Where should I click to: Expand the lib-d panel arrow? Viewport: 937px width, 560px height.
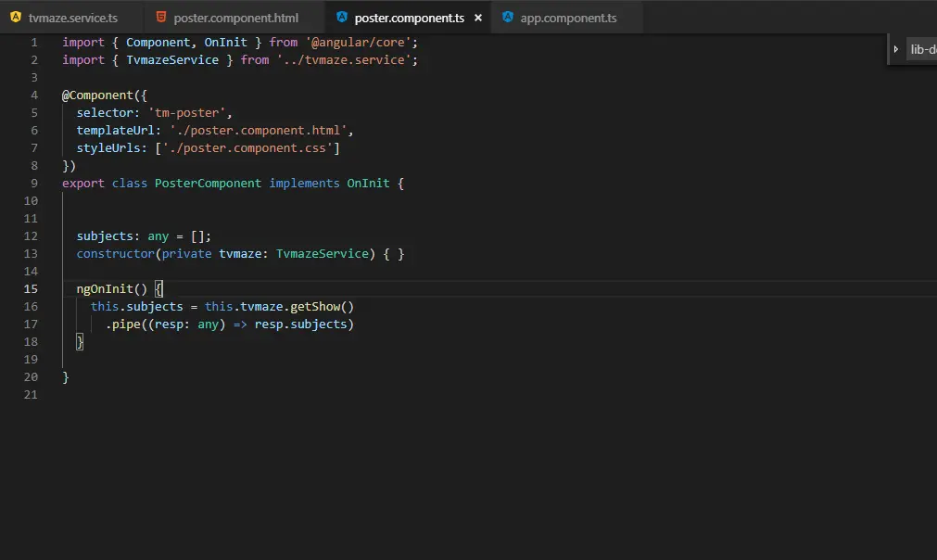(x=896, y=49)
